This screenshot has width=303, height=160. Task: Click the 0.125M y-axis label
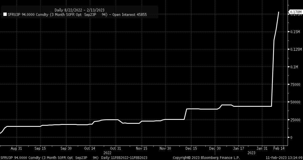pos(296,49)
